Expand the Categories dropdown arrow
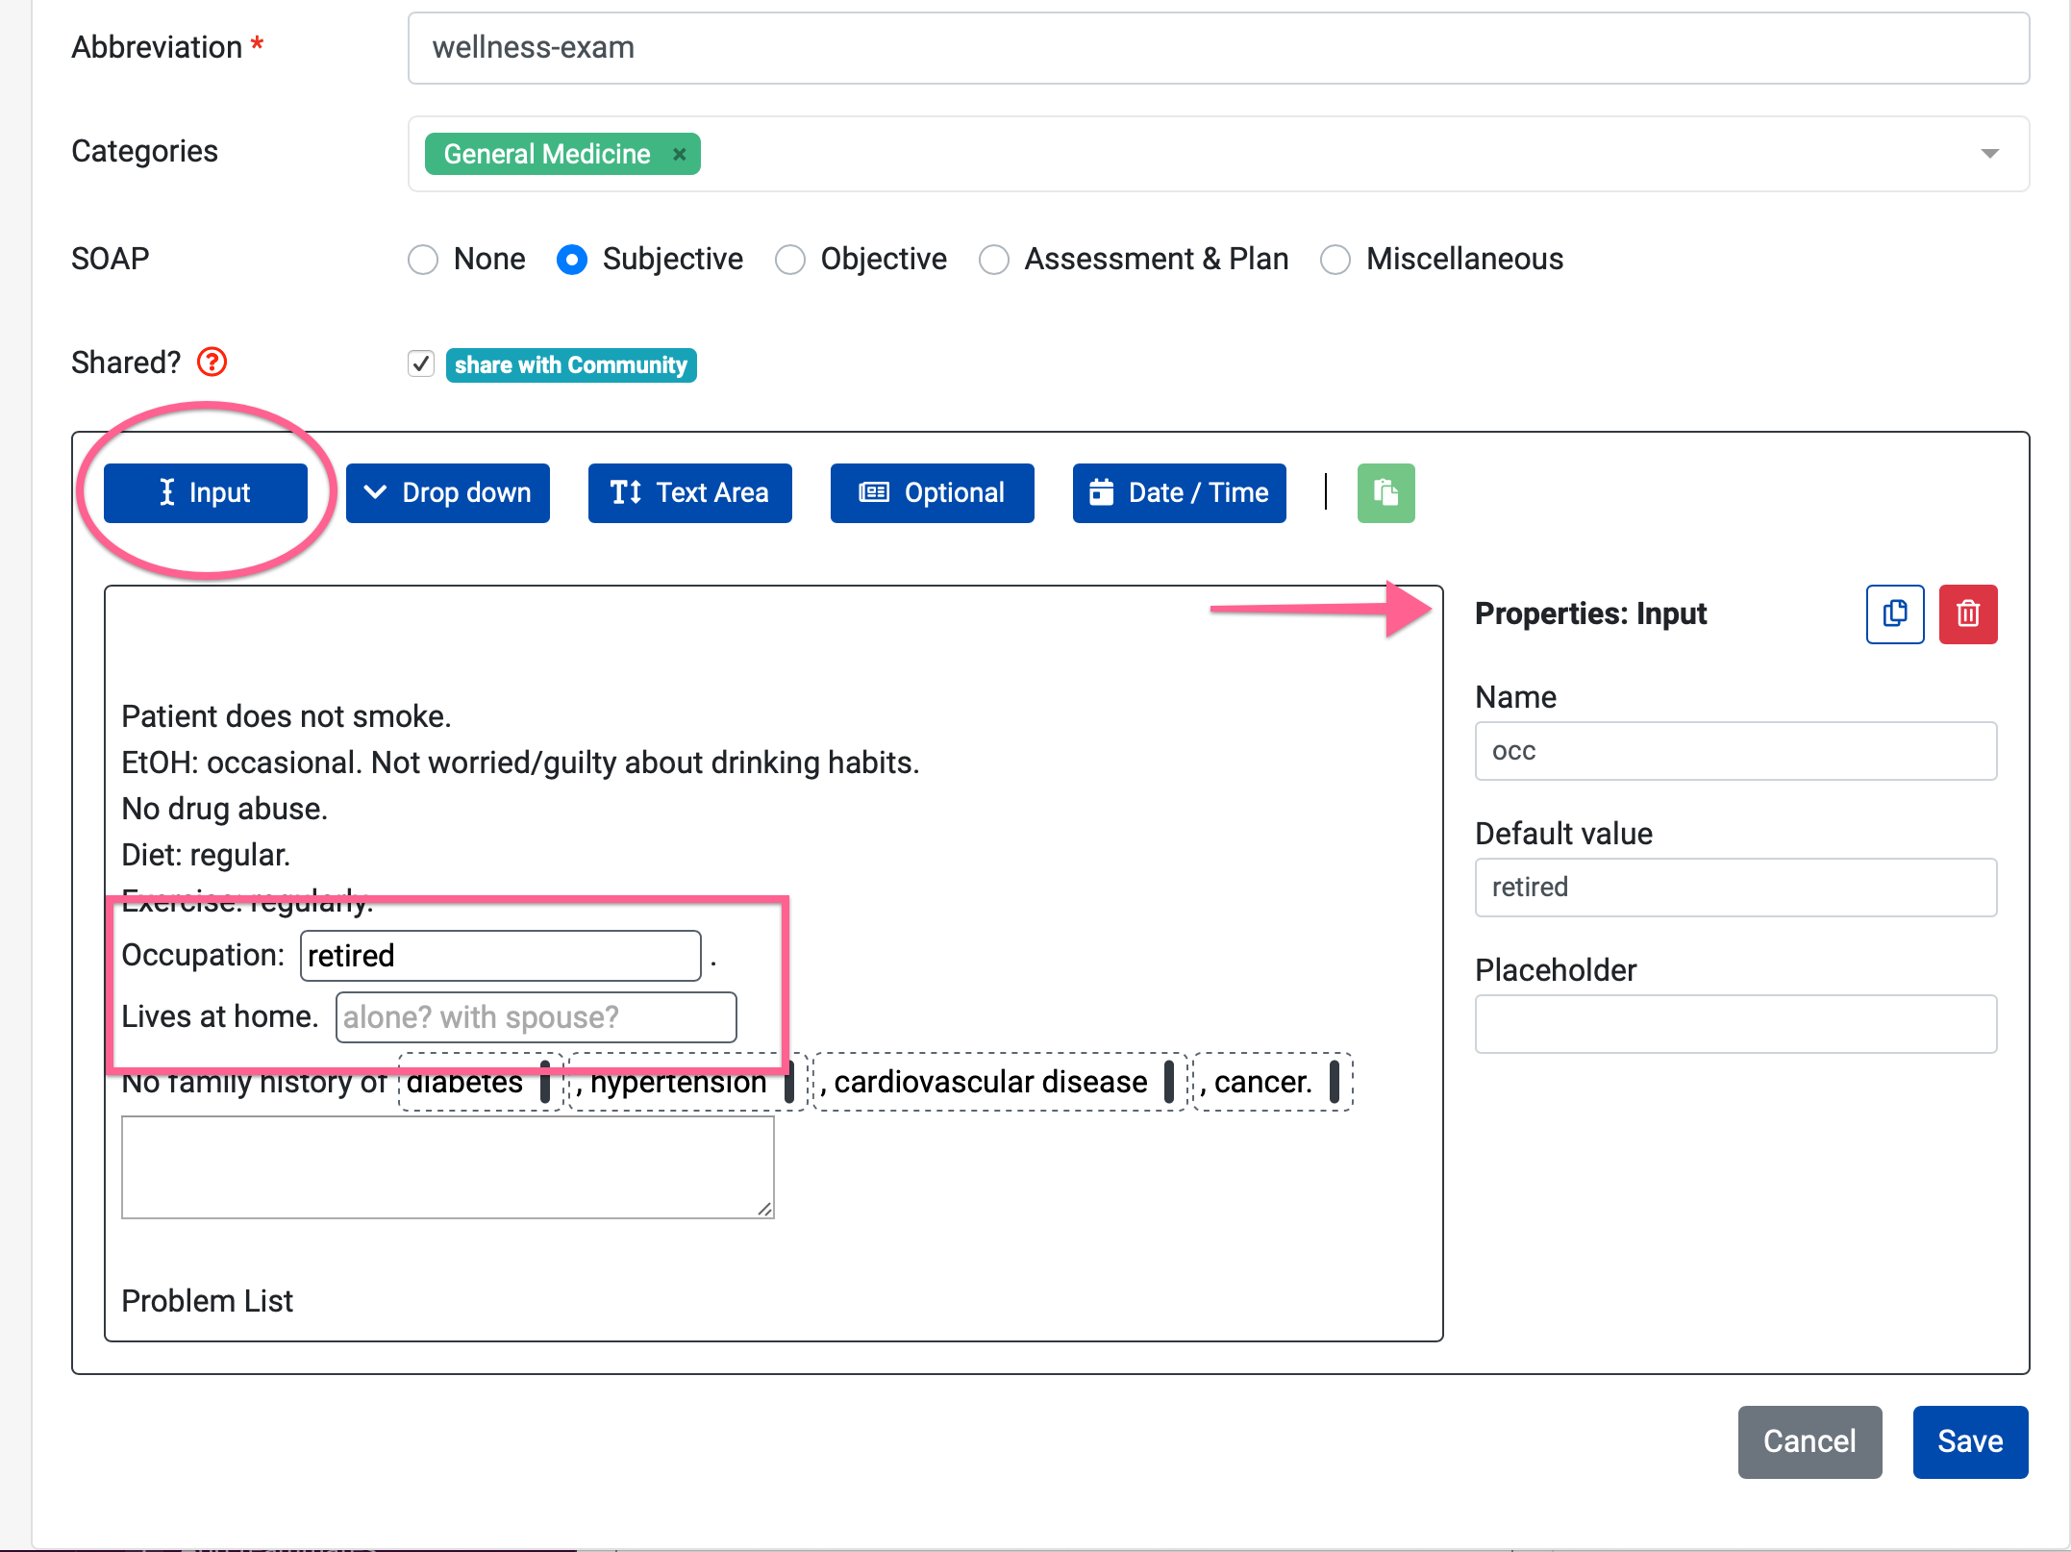2071x1552 pixels. [x=1989, y=154]
